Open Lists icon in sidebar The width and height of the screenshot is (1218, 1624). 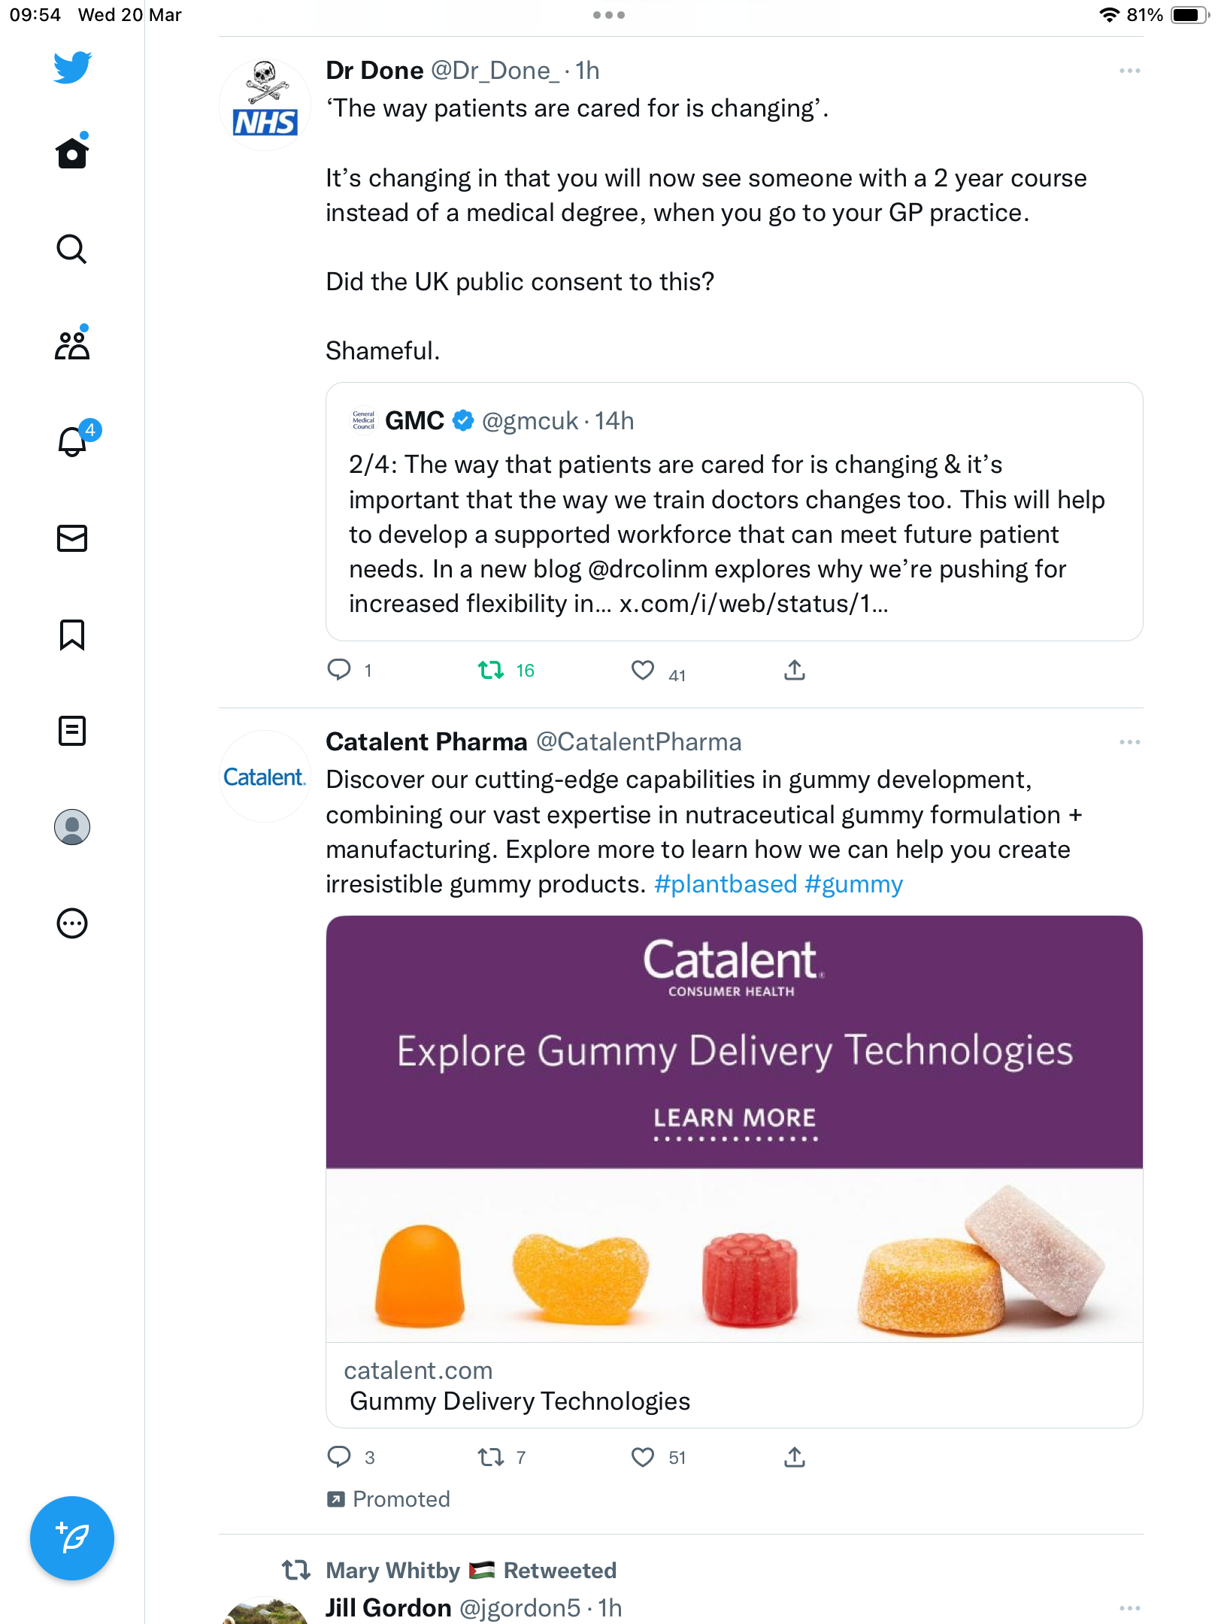tap(71, 731)
